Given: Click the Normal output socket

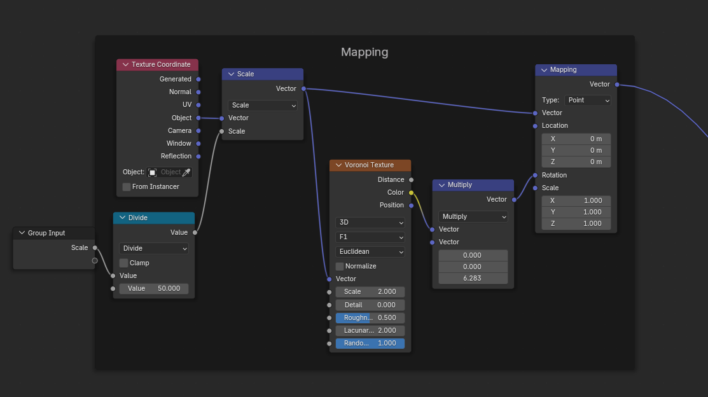Looking at the screenshot, I should pos(198,92).
